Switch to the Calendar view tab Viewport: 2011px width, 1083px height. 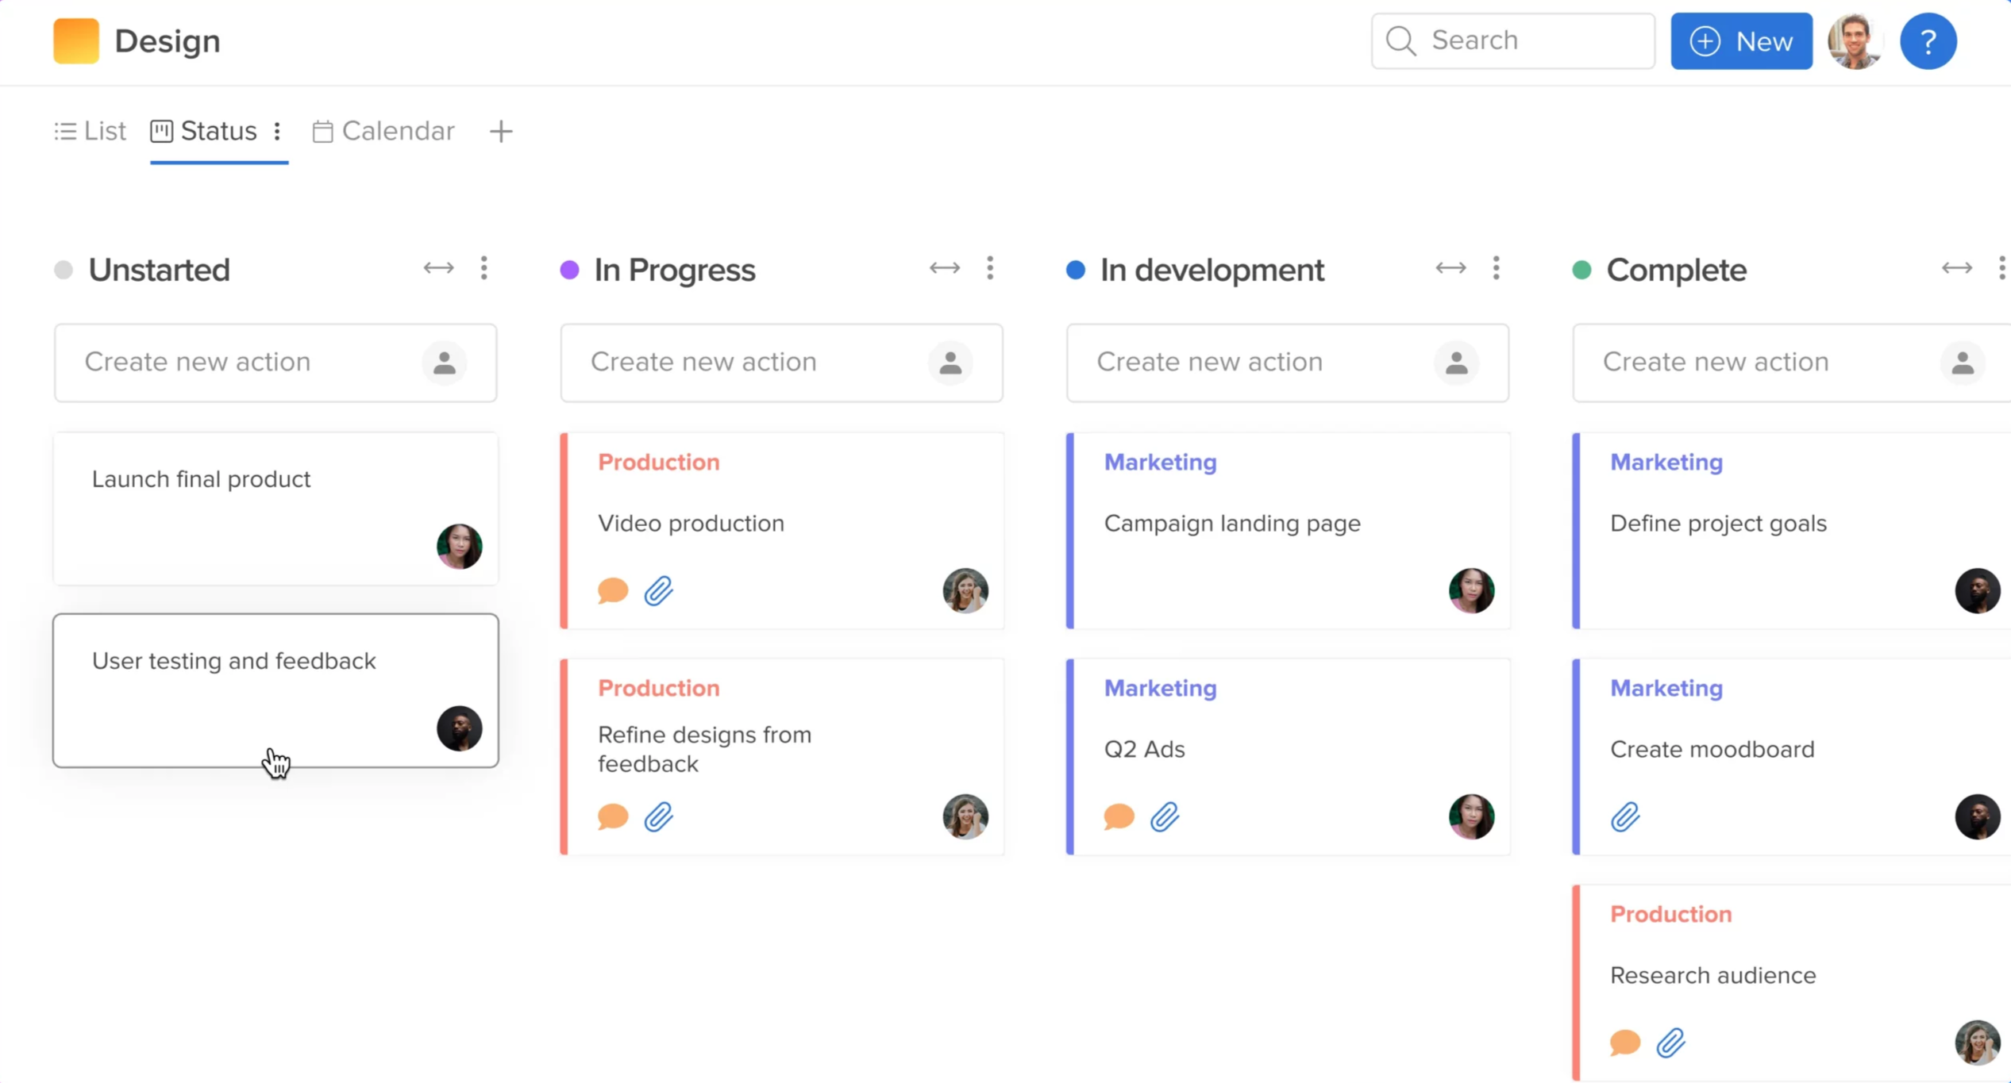[383, 132]
